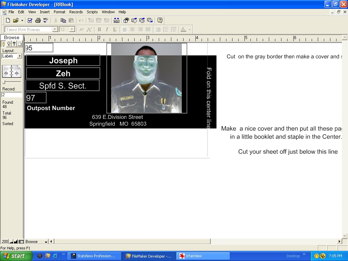This screenshot has height=261, width=348.
Task: Run the ABC spell check icon
Action: pyautogui.click(x=46, y=20)
